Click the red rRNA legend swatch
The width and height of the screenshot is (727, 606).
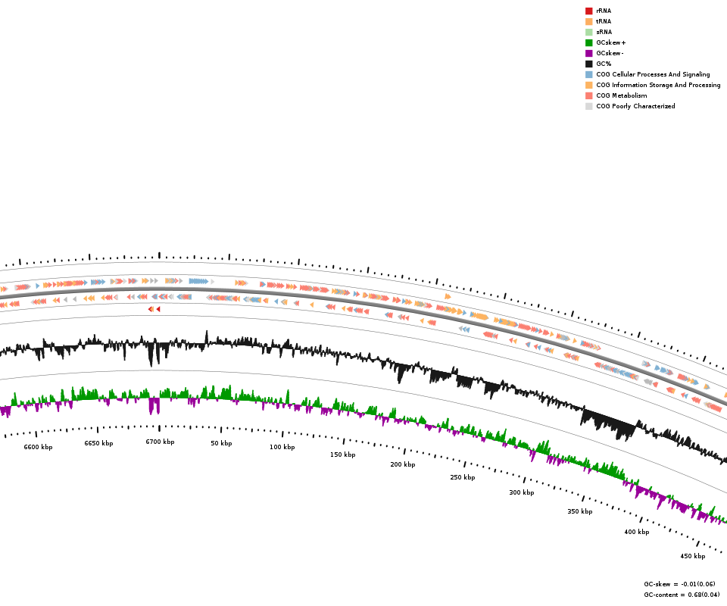tap(588, 11)
